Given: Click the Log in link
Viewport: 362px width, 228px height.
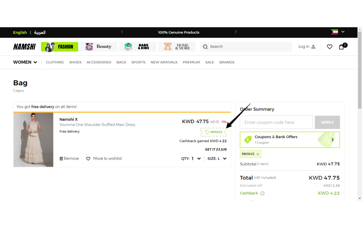Looking at the screenshot, I should [x=304, y=47].
